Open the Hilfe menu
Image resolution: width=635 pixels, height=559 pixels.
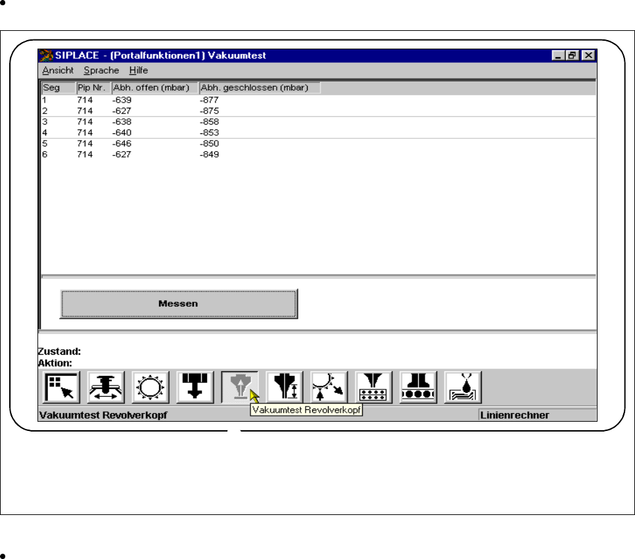click(139, 70)
